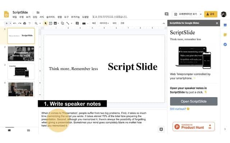Click the Think more, Remember less text box
Screen dimensions: 230x143
[73, 69]
